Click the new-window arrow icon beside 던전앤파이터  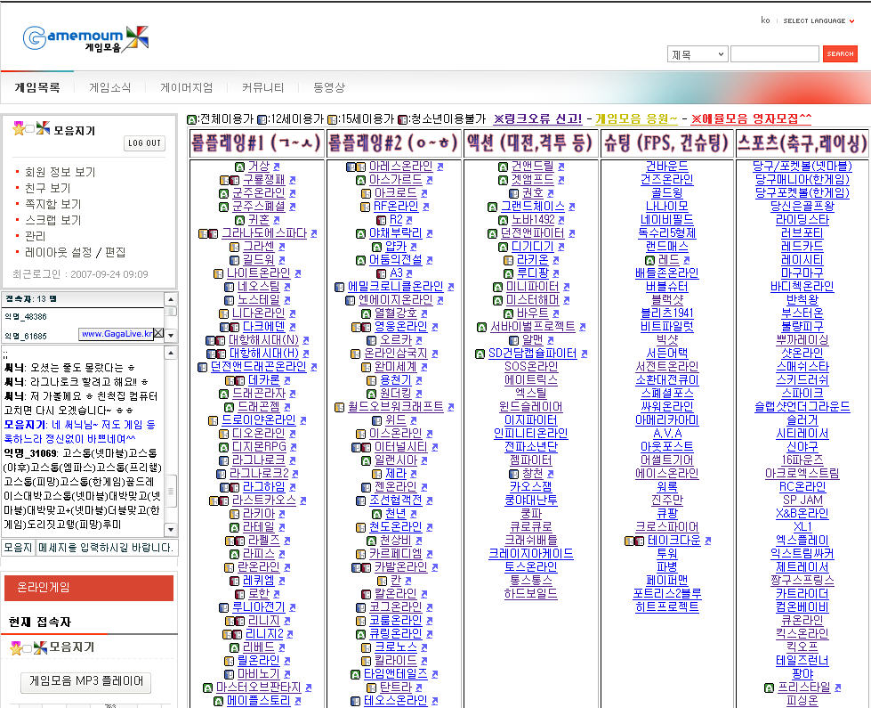571,233
